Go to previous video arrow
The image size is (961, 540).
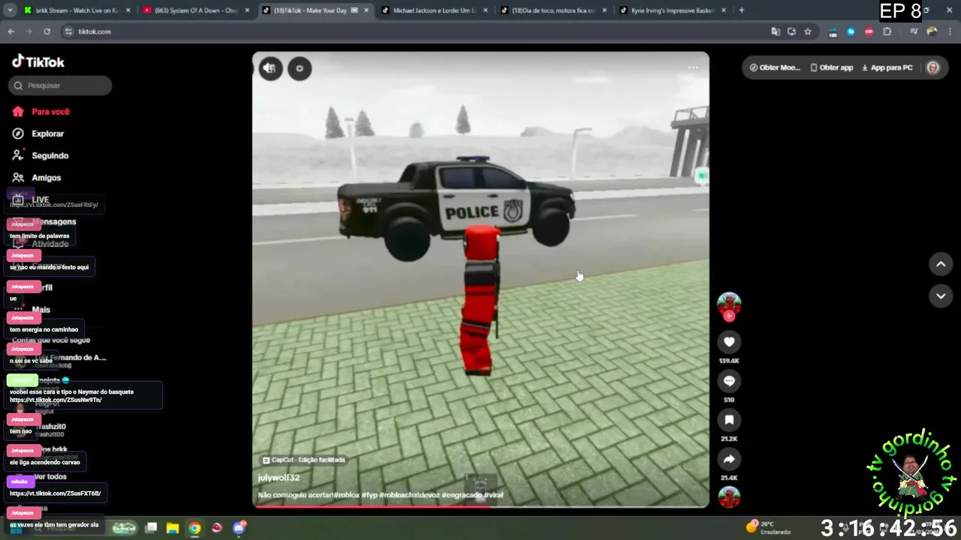(941, 264)
